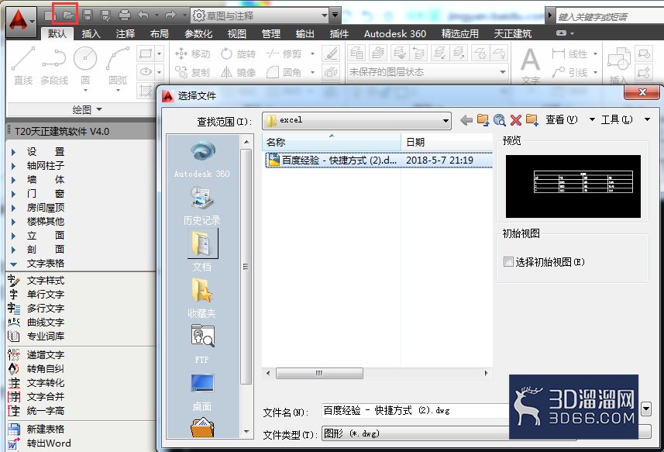This screenshot has width=664, height=452.
Task: Click 单行文字 in the Tianzheng panel
Action: (x=46, y=295)
